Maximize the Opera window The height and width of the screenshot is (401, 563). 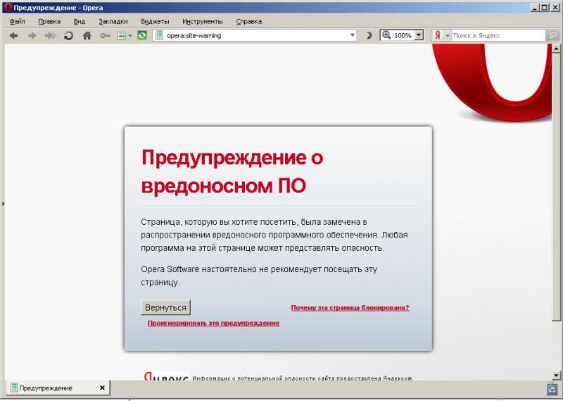[x=545, y=8]
